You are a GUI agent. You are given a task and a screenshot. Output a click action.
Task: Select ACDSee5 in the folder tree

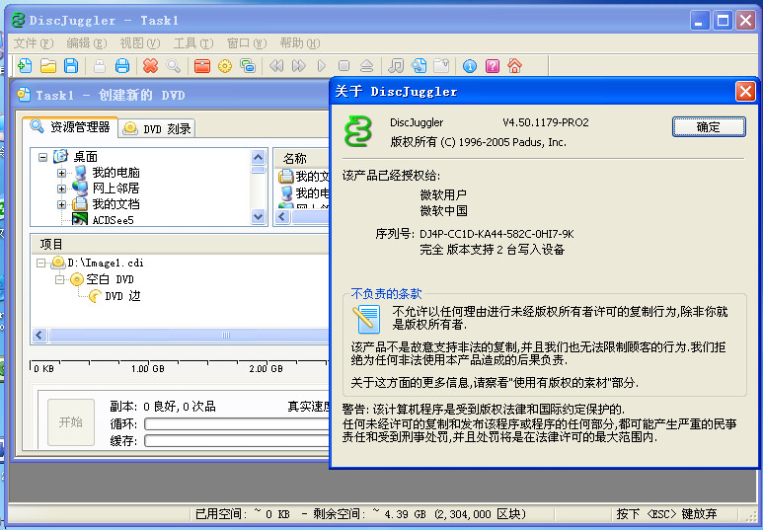113,220
